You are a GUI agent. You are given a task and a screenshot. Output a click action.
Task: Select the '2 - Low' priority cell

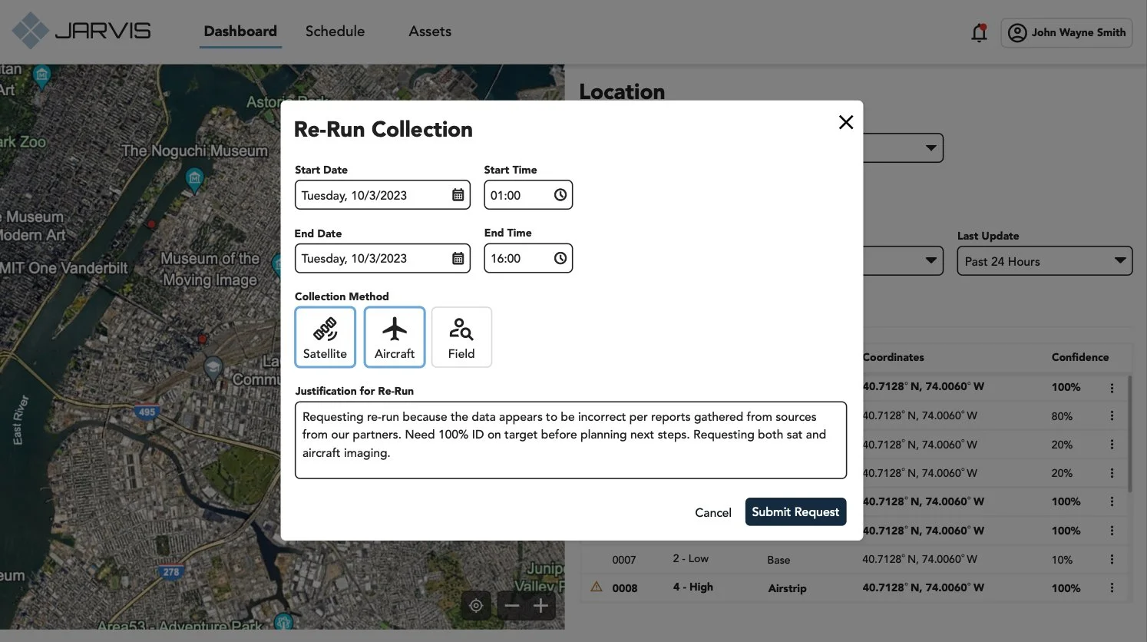pos(691,558)
